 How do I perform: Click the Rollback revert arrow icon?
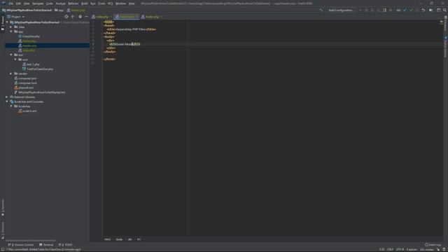[x=423, y=10]
